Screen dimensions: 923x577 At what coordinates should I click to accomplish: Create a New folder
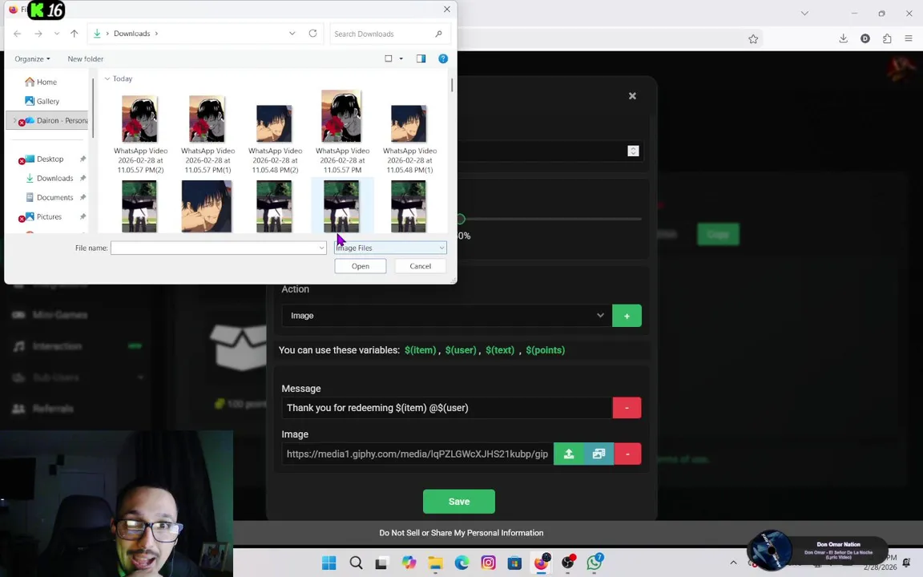point(86,59)
